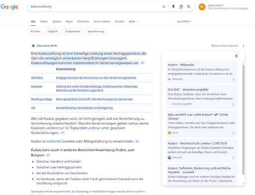
Task: Click the 'Ziel' table row label
Action: (33, 108)
